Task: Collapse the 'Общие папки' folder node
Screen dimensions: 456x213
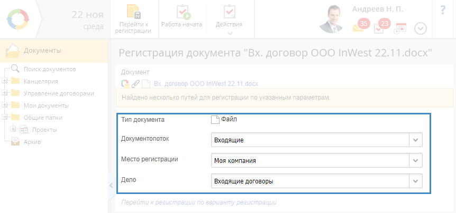Action: pos(5,118)
